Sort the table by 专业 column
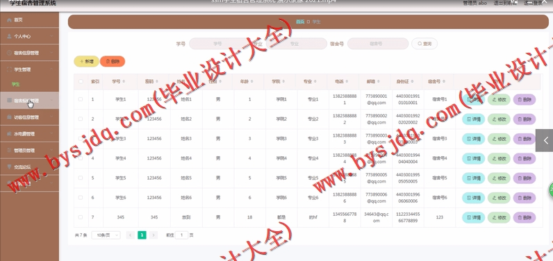The width and height of the screenshot is (553, 261). point(315,82)
